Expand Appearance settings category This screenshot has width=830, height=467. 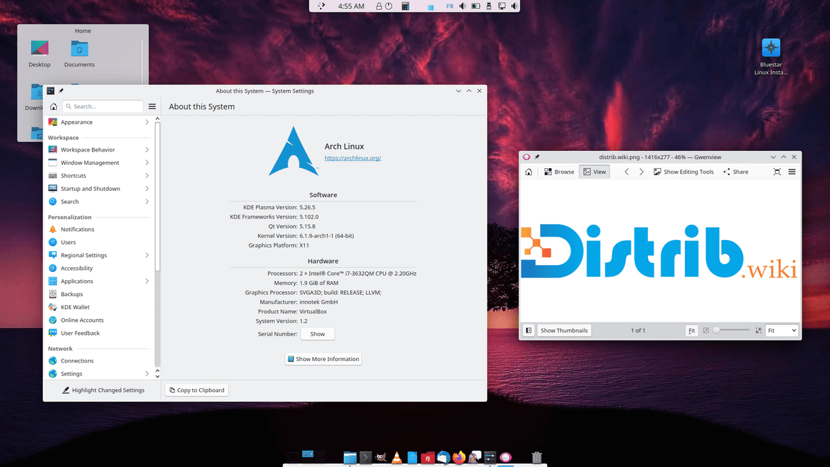(x=99, y=122)
